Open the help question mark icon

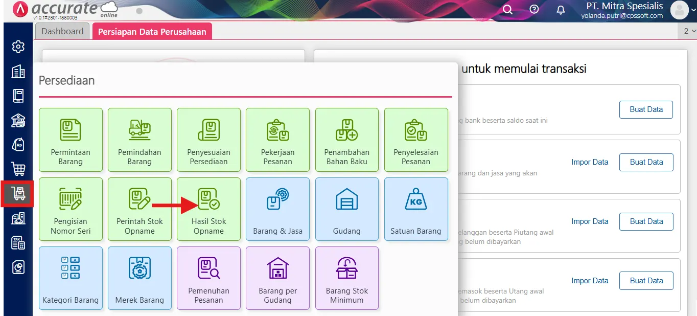tap(534, 10)
